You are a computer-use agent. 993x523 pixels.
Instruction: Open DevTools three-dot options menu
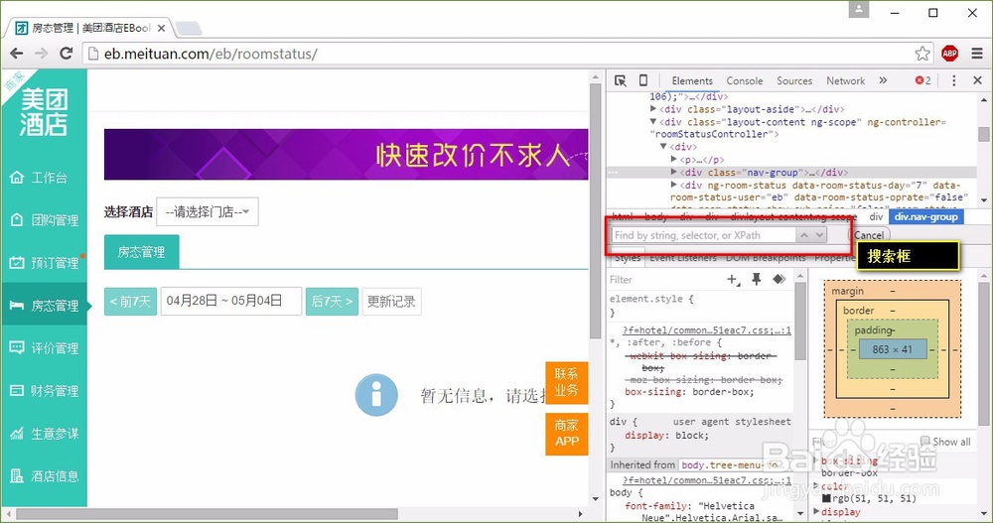point(953,80)
